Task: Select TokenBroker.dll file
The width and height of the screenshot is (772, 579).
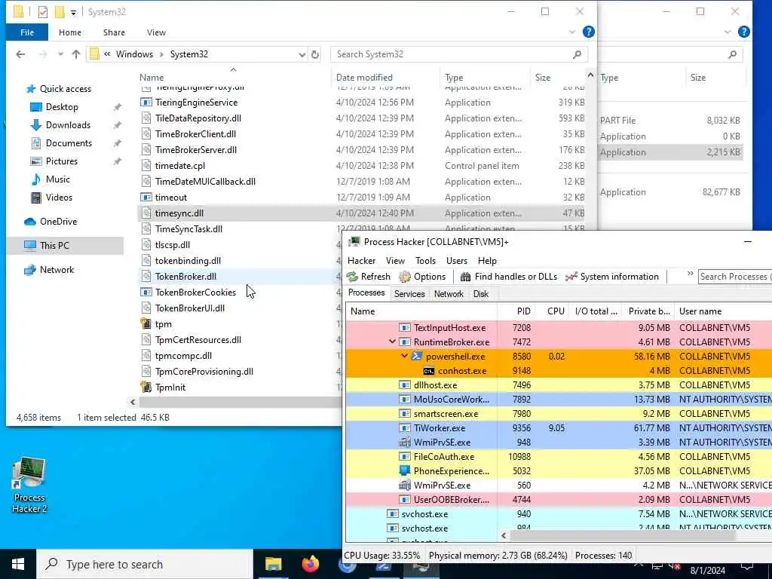Action: pos(185,277)
